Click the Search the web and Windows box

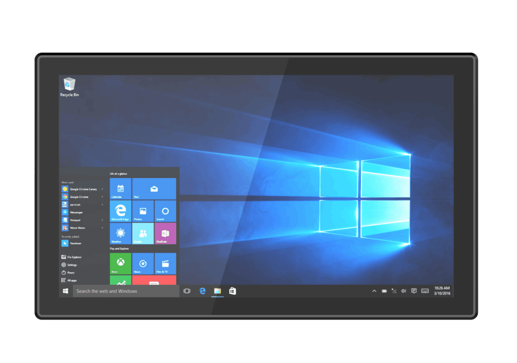pos(126,291)
